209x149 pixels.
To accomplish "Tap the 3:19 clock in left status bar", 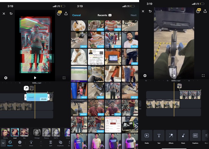I will pos(10,6).
